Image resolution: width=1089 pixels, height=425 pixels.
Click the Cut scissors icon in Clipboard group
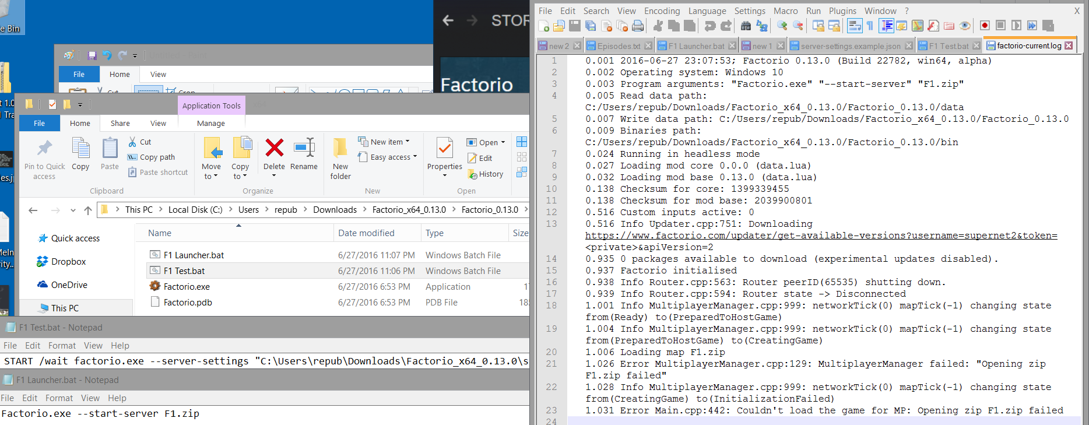(x=133, y=142)
